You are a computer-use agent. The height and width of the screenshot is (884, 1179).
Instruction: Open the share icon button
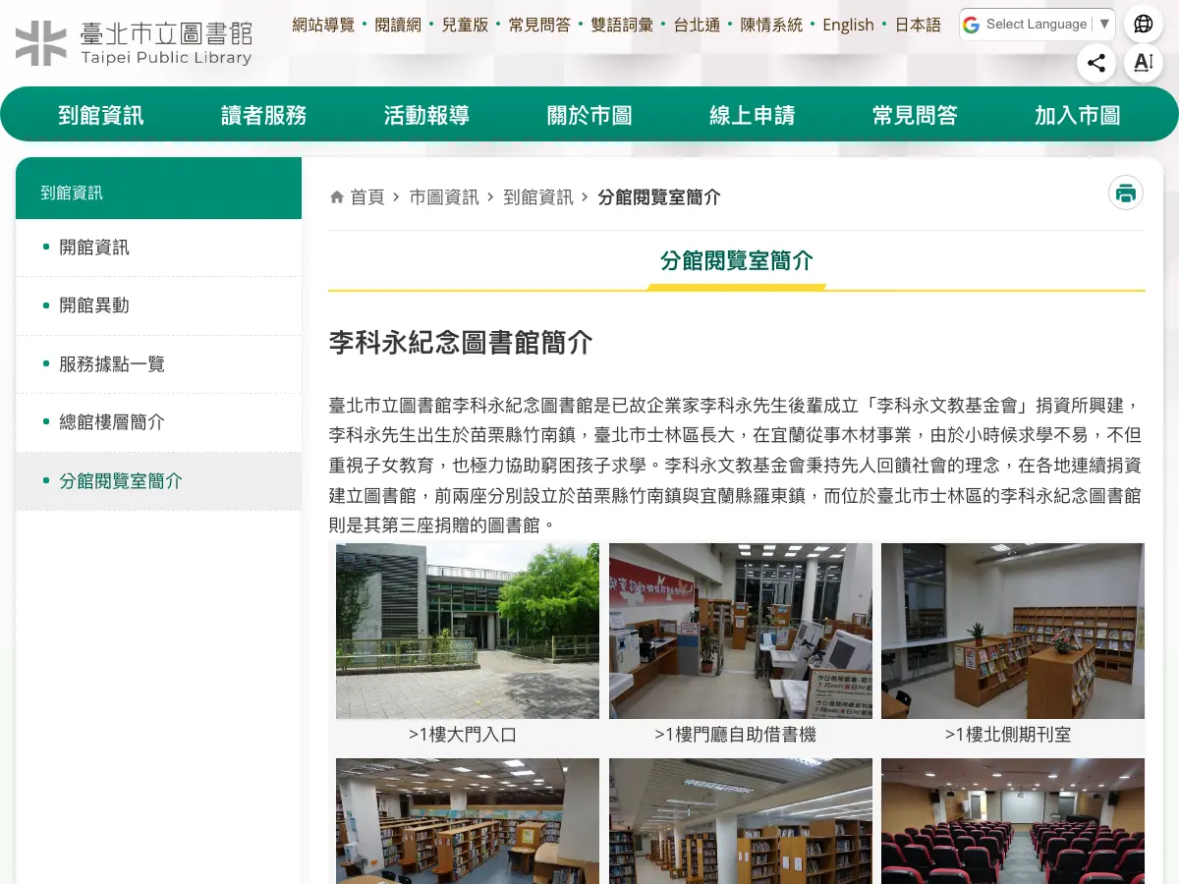click(x=1096, y=64)
